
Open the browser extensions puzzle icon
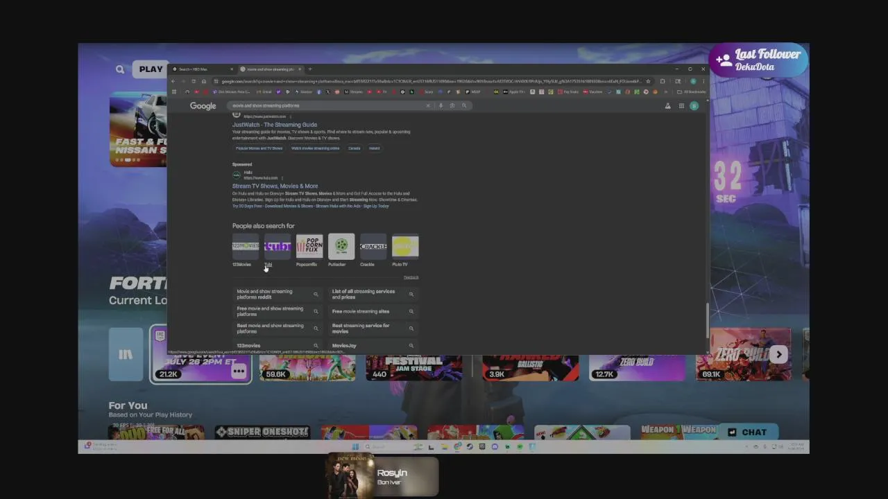click(663, 81)
